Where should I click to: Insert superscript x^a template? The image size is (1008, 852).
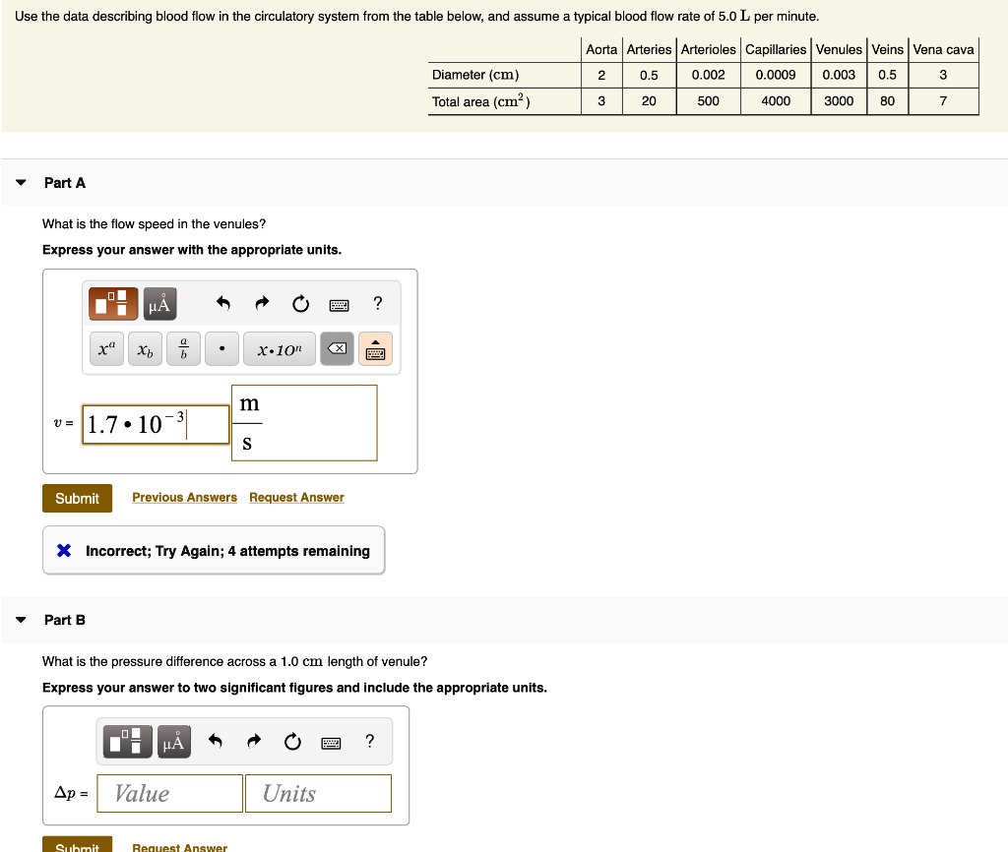pyautogui.click(x=106, y=349)
